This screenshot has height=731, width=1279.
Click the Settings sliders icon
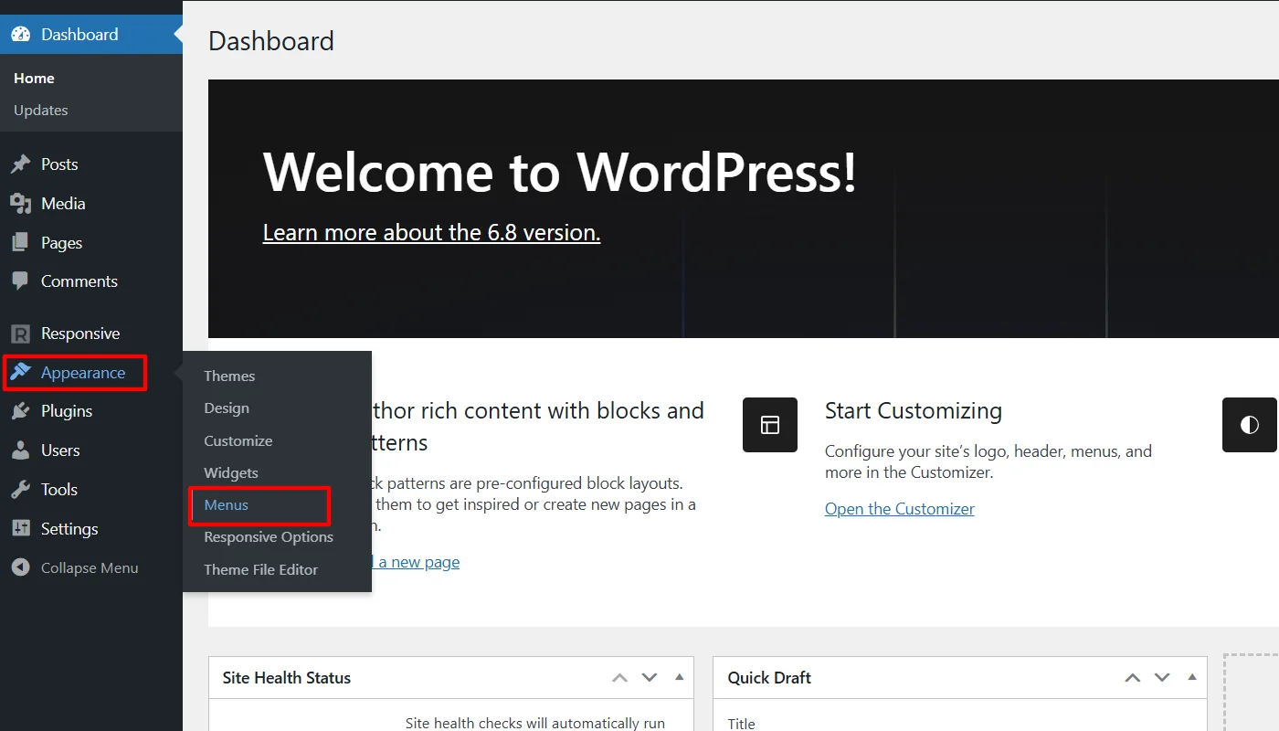coord(20,529)
